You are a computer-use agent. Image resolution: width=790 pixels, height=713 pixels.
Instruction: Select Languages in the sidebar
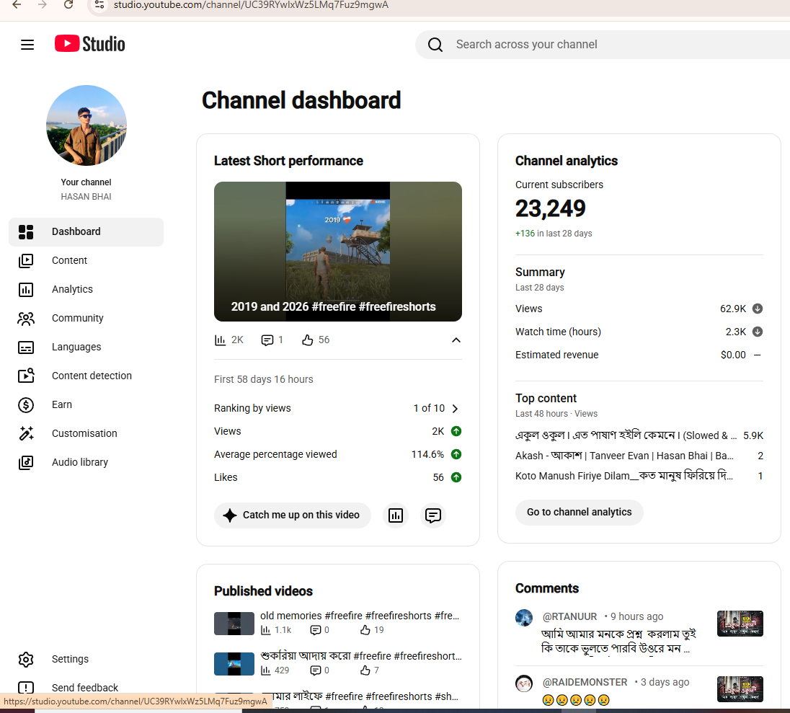(86, 347)
